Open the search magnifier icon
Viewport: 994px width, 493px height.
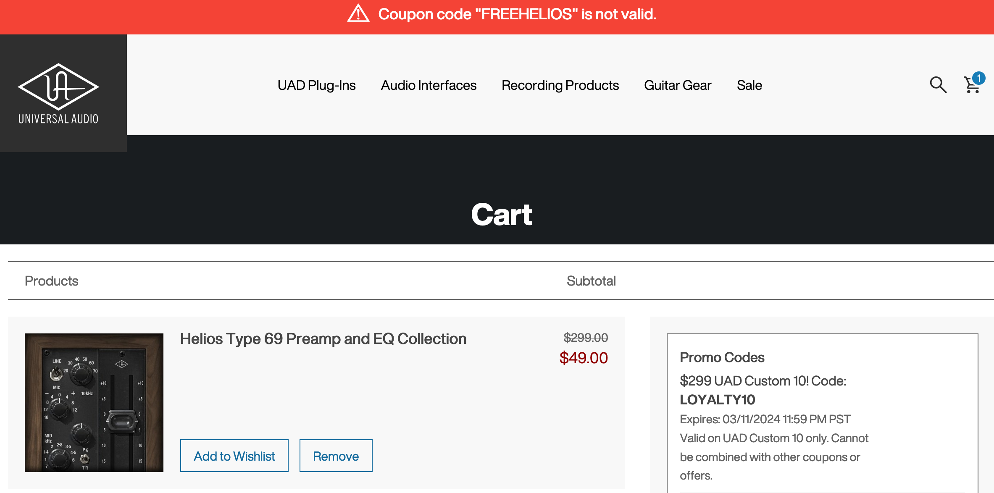point(938,85)
